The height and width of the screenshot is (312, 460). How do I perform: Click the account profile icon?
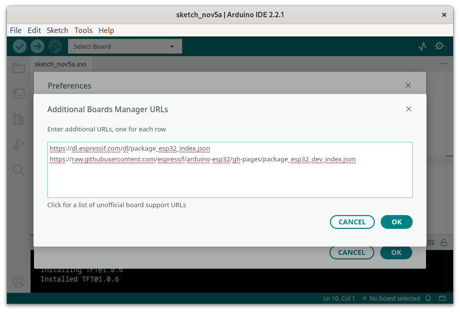[x=19, y=281]
